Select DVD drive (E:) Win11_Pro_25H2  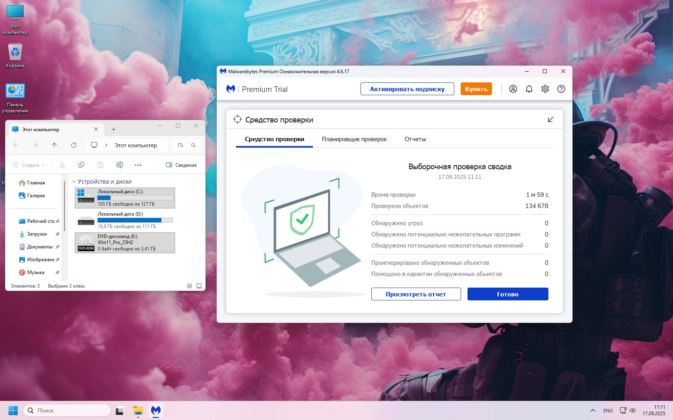(125, 243)
